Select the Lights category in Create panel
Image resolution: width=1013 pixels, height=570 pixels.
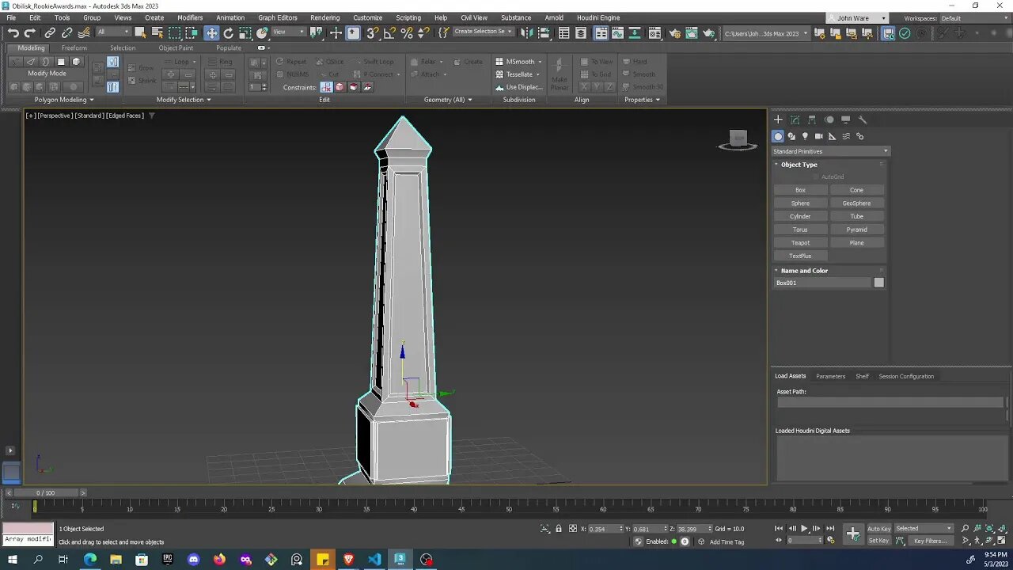coord(805,136)
